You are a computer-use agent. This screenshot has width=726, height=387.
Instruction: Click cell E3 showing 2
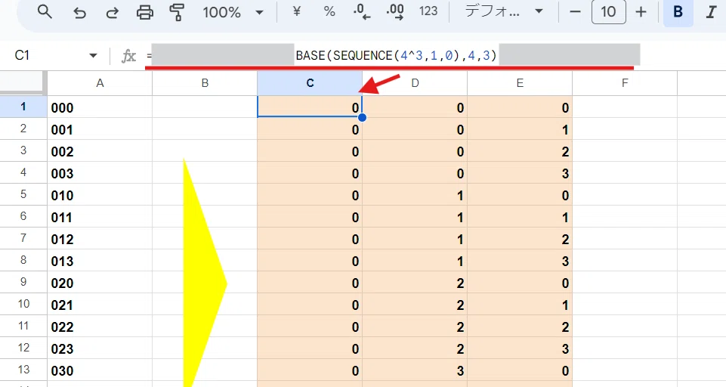(x=520, y=150)
